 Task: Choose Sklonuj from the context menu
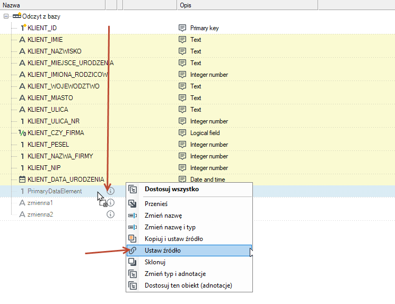pyautogui.click(x=189, y=262)
